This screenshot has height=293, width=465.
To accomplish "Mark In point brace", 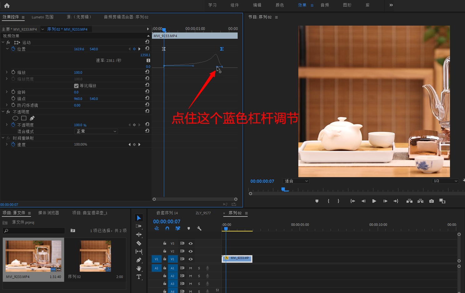I will point(328,201).
